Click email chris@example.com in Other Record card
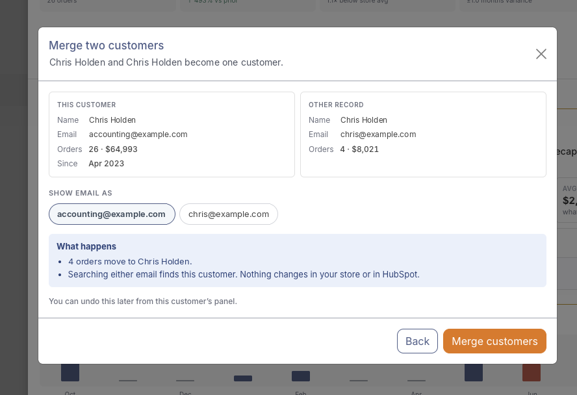Image resolution: width=577 pixels, height=395 pixels. 378,134
